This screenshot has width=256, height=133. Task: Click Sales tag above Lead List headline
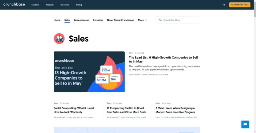(131, 53)
